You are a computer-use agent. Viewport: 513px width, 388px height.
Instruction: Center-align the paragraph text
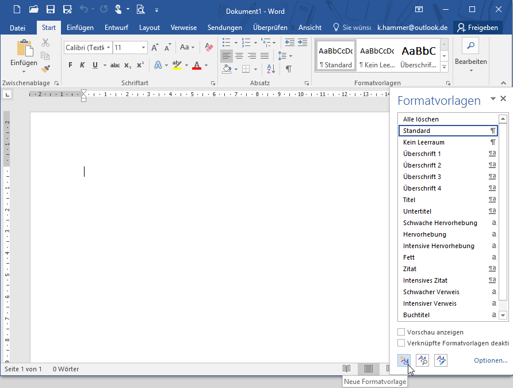tap(239, 56)
